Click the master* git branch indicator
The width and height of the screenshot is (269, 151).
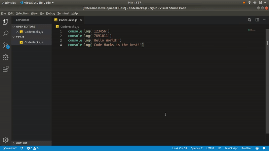point(10,148)
